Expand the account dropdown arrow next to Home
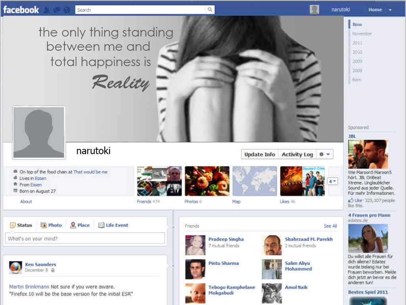Image resolution: width=406 pixels, height=305 pixels. click(390, 10)
